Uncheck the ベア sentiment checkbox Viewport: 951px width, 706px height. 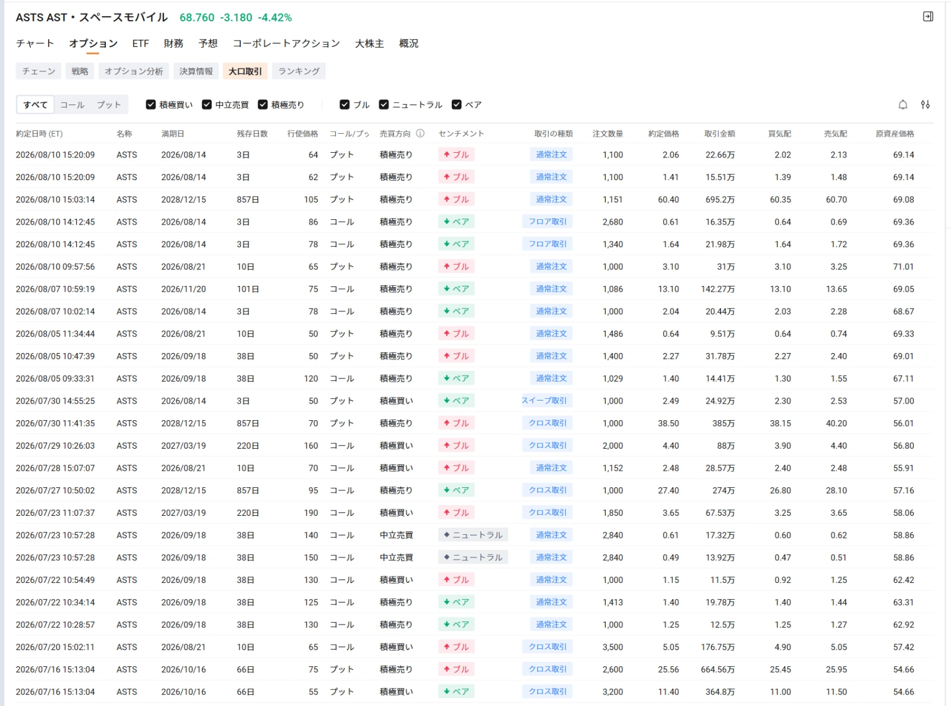click(456, 105)
